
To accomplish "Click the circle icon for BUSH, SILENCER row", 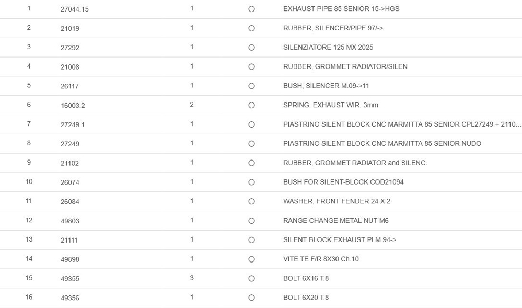I will [251, 86].
